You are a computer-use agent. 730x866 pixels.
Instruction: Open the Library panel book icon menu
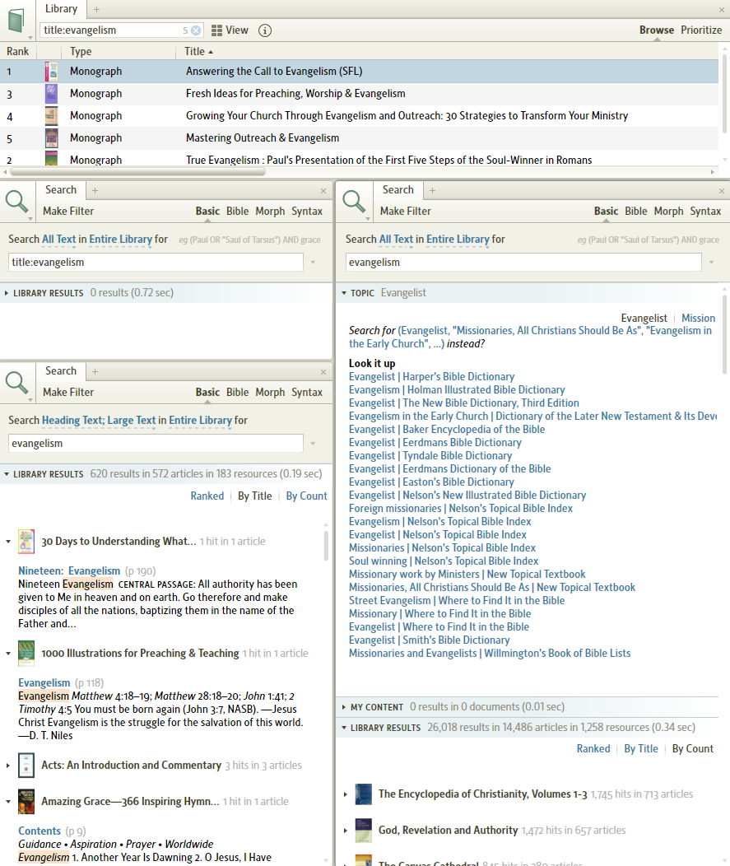coord(16,21)
